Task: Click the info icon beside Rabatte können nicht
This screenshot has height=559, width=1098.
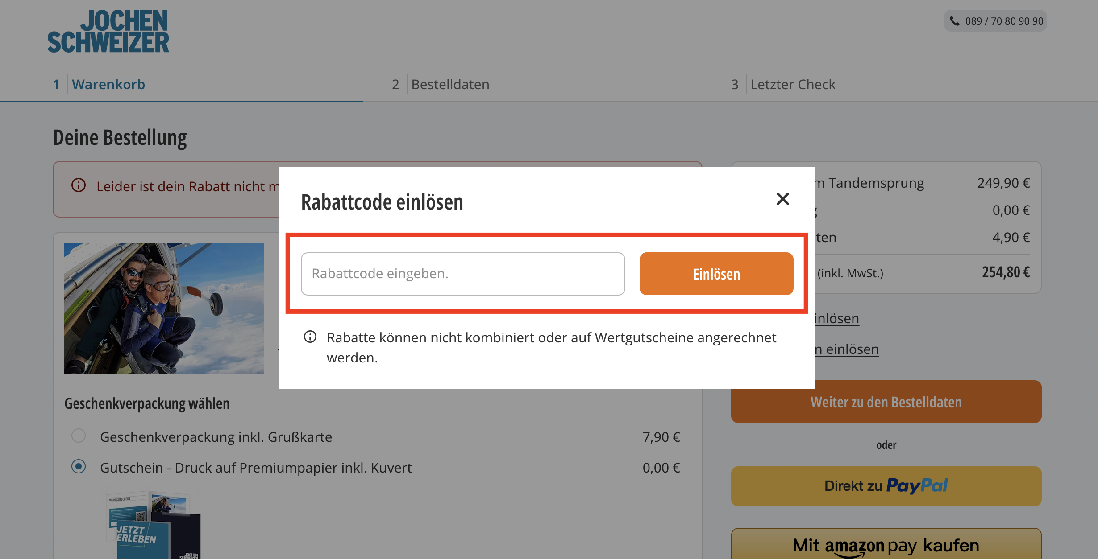Action: click(310, 337)
